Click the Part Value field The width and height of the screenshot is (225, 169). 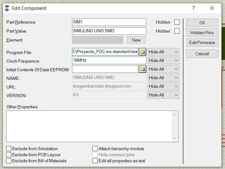pyautogui.click(x=109, y=31)
